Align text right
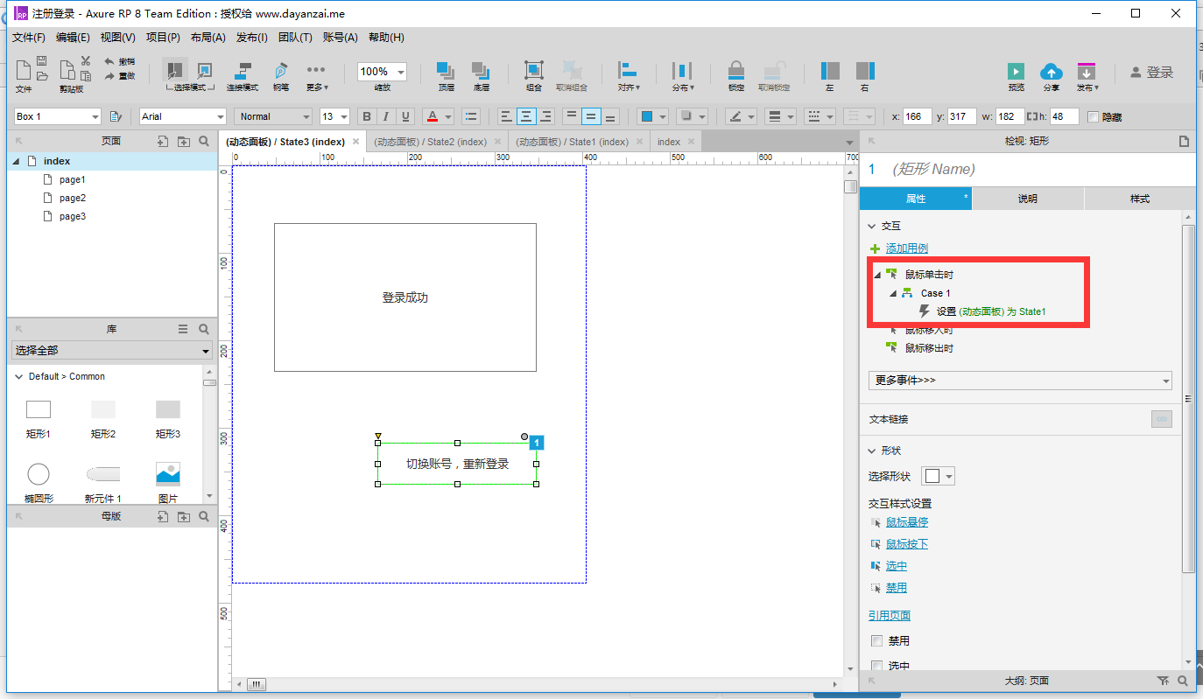The height and width of the screenshot is (699, 1203). (545, 116)
